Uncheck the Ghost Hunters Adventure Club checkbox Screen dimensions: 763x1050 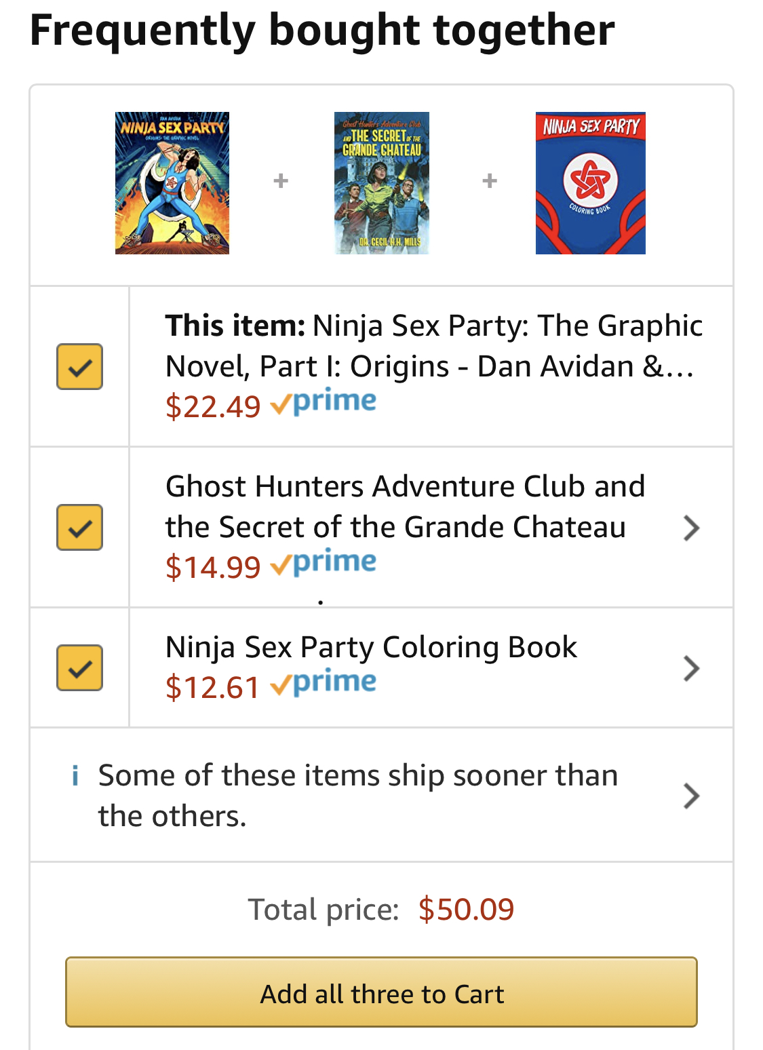(79, 527)
